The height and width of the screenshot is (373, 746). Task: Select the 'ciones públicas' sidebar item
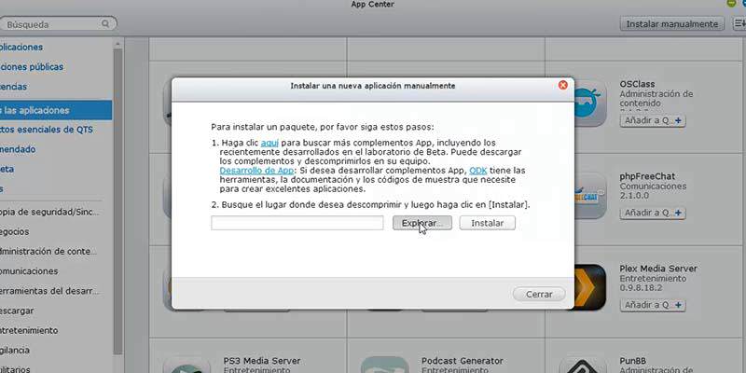coord(32,66)
